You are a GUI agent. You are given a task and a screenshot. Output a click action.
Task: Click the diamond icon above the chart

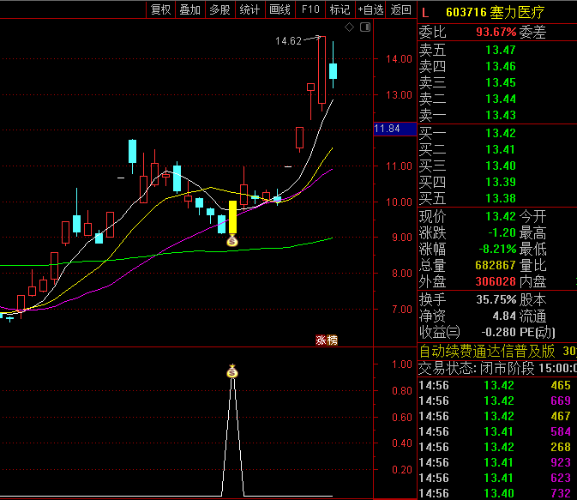coord(350,28)
